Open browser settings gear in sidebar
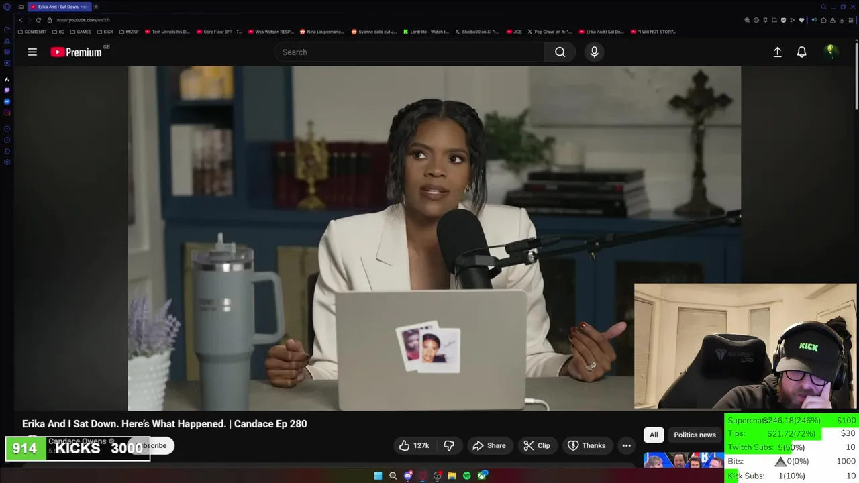 pyautogui.click(x=7, y=162)
